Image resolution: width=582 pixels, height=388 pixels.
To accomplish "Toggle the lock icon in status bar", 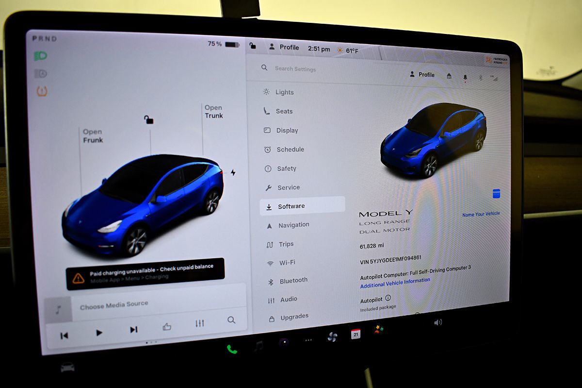I will pos(253,46).
